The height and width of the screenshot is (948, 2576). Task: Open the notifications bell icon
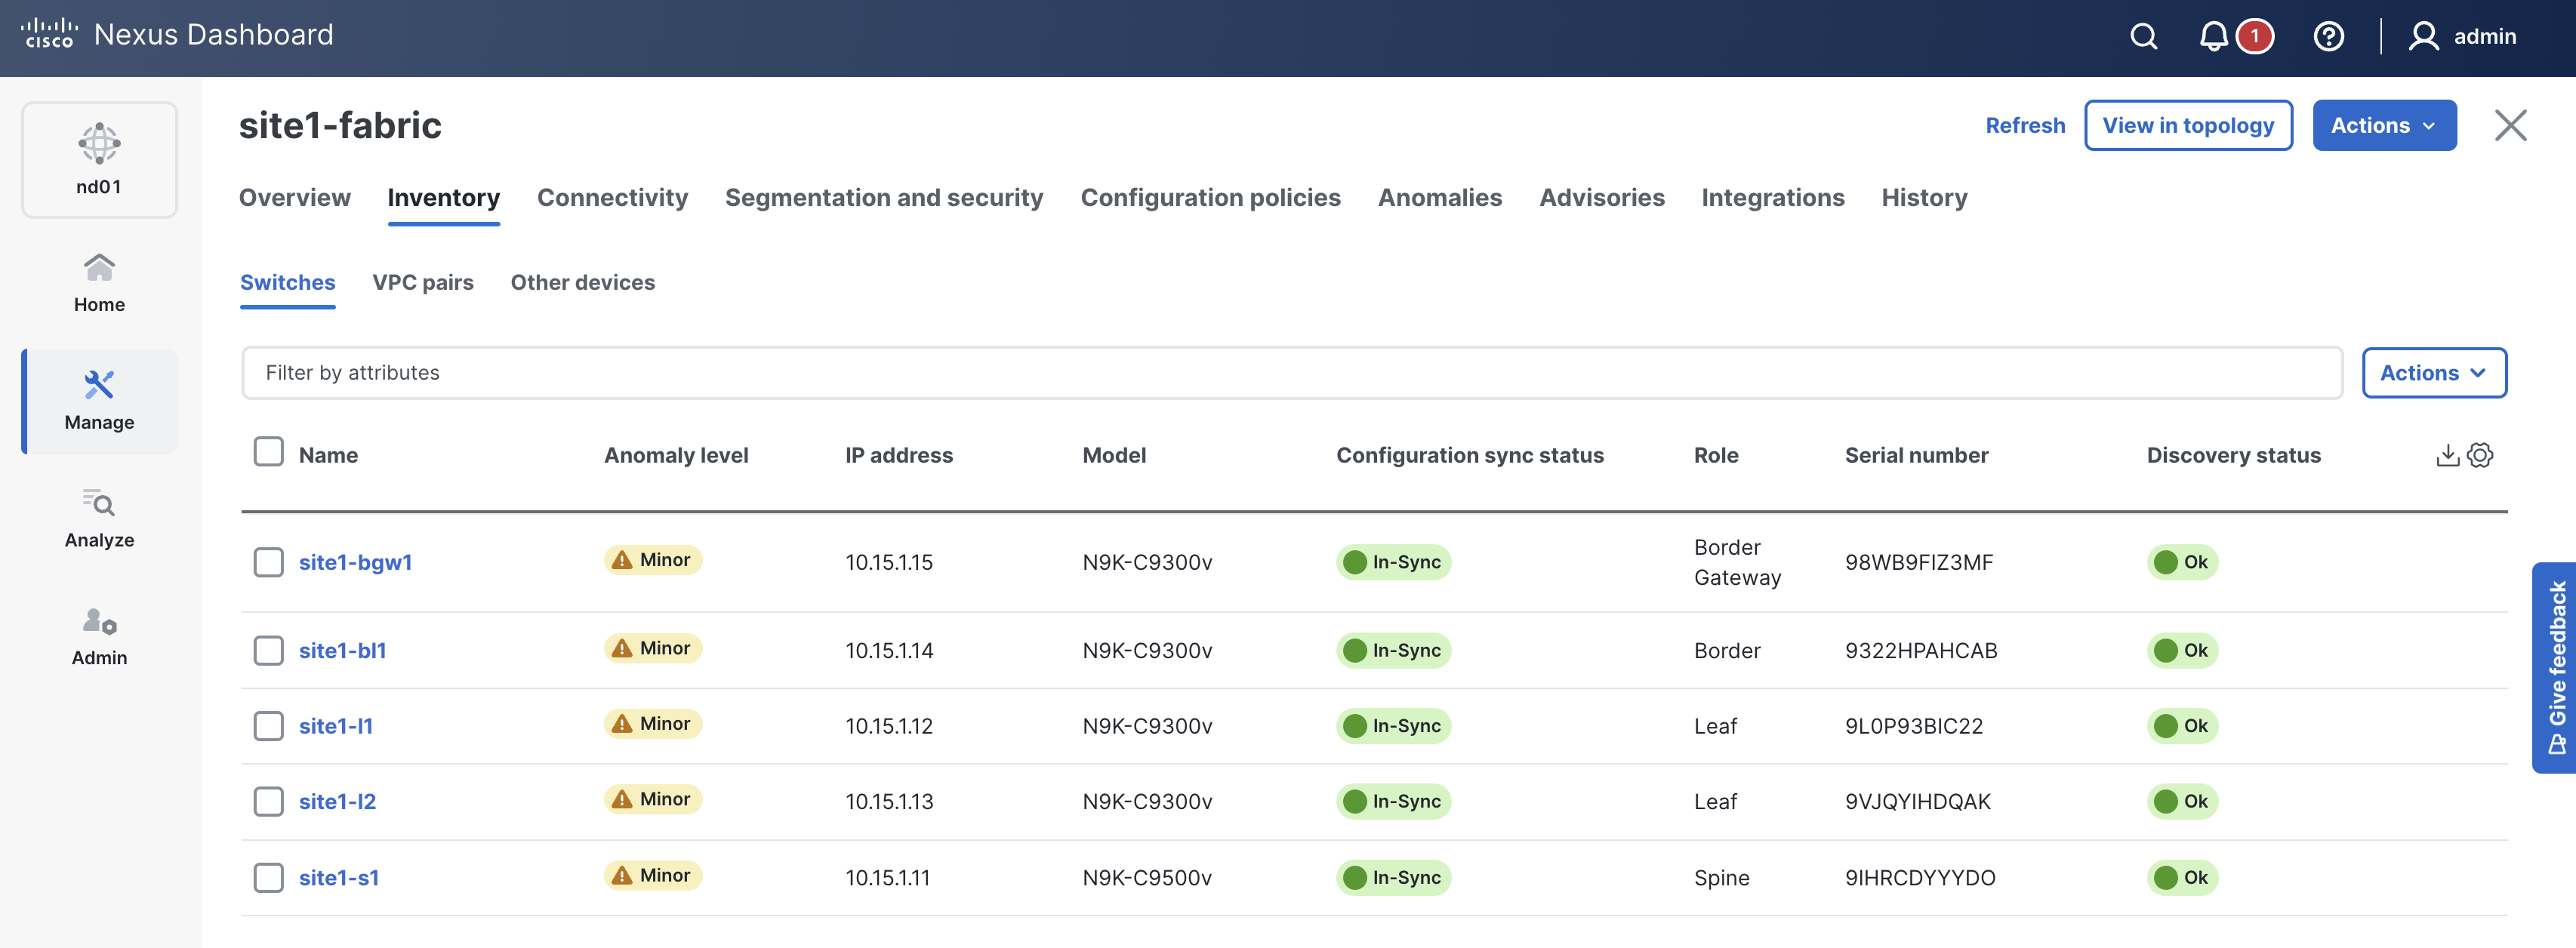[2213, 37]
